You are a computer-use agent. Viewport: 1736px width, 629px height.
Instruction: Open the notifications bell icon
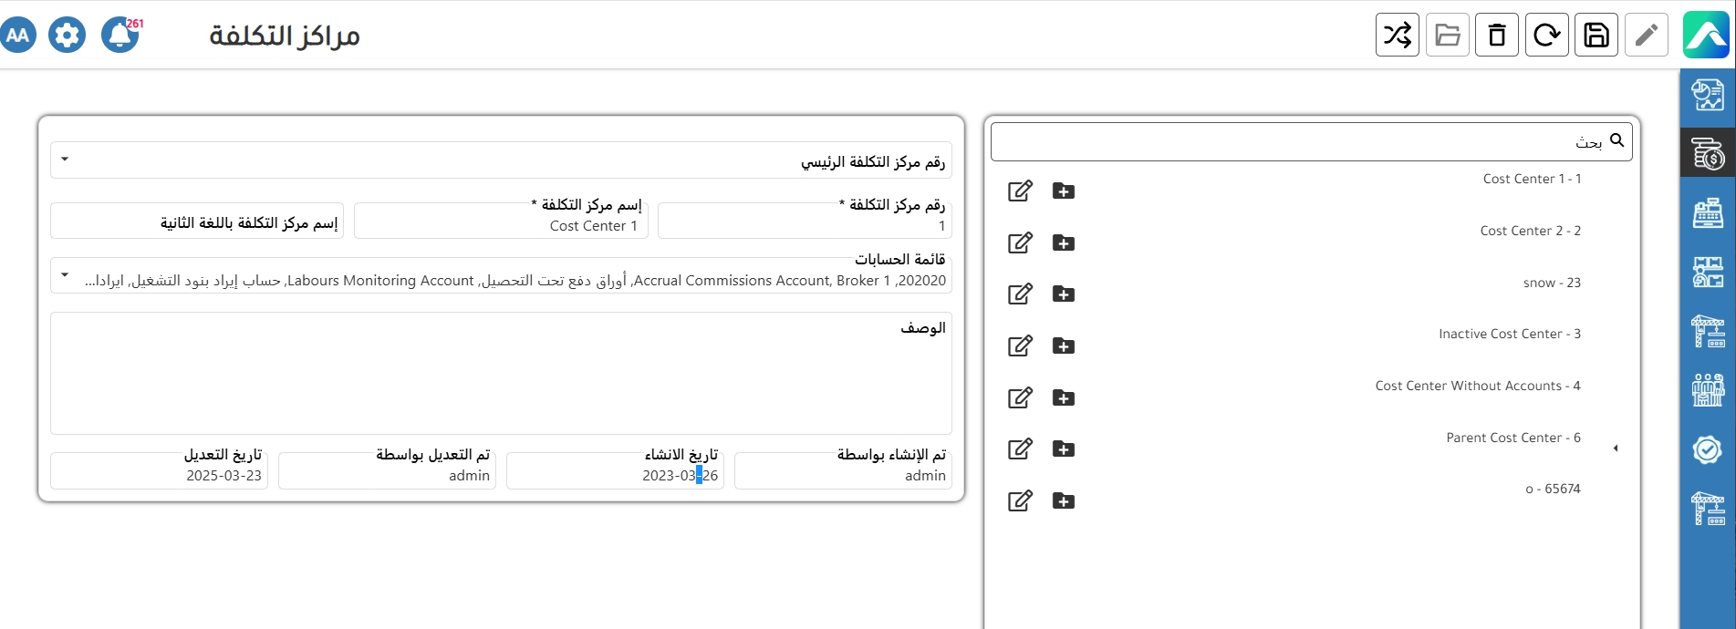click(x=120, y=36)
